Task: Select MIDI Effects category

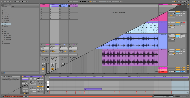Action: [7, 18]
